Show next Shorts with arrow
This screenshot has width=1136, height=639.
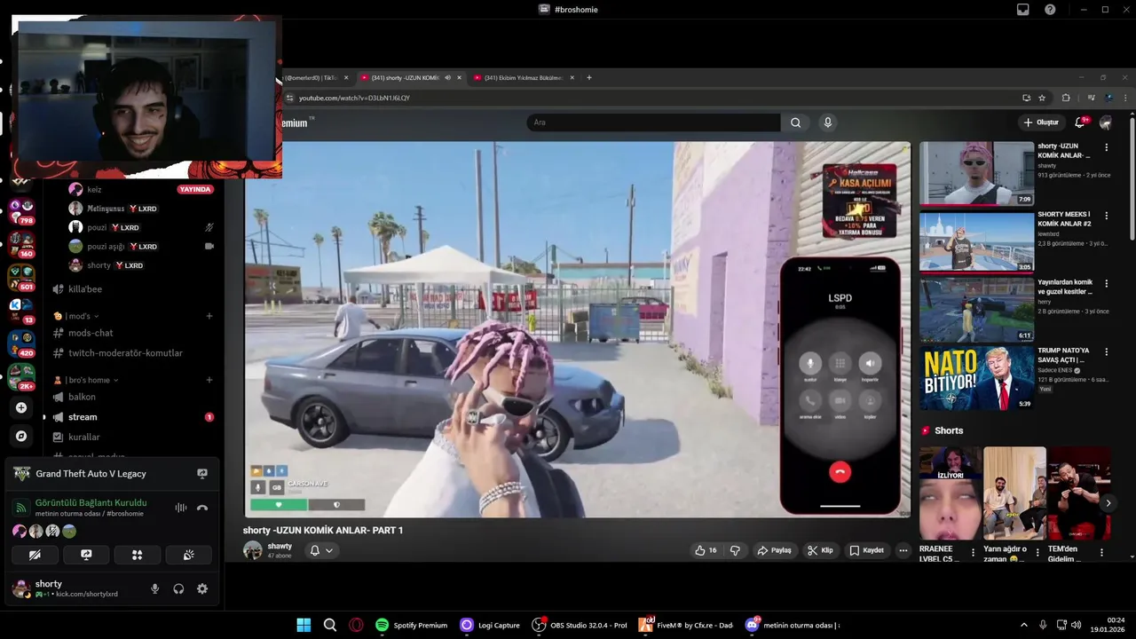click(1108, 503)
